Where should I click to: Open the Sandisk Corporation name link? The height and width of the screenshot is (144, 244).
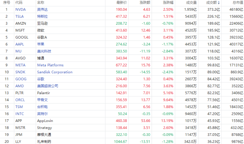55,72
